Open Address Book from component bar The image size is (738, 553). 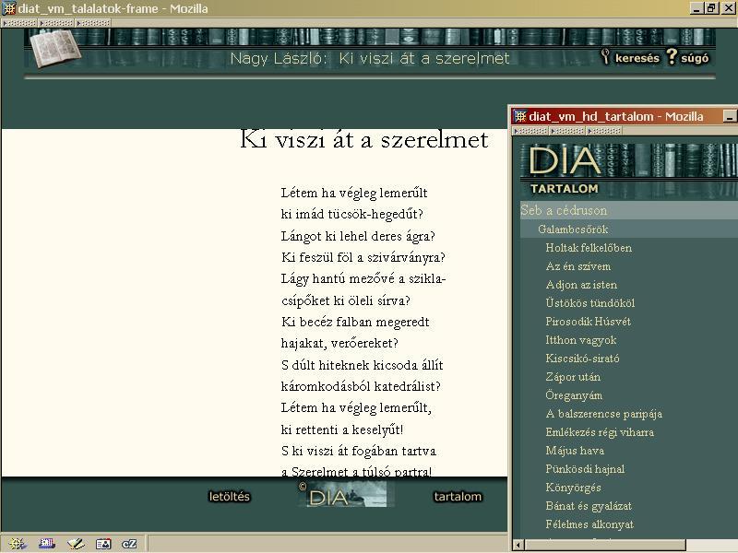click(x=103, y=544)
